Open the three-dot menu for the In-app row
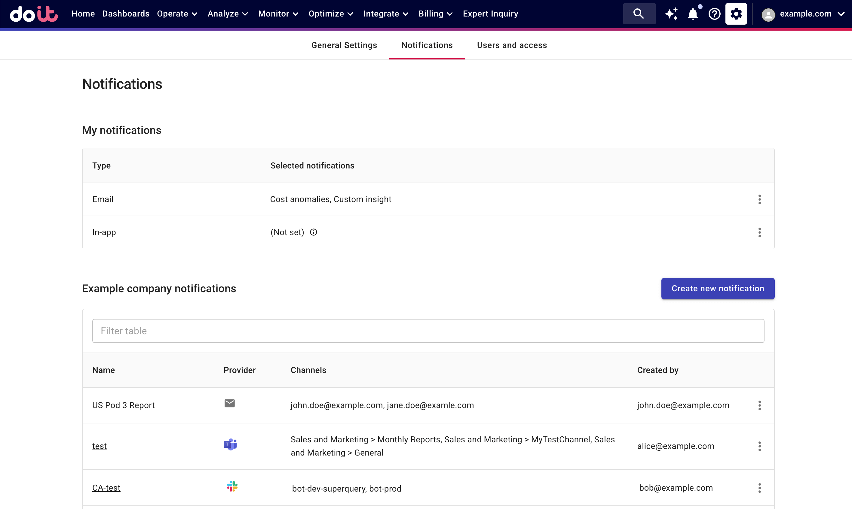Viewport: 852px width, 509px height. (759, 232)
